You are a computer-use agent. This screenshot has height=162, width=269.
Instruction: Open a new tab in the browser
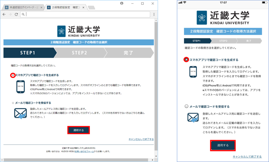tap(91, 7)
